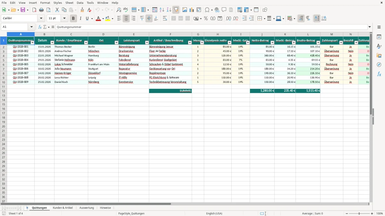The height and width of the screenshot is (216, 385).
Task: Open the Datum column filter dropdown
Action: (x=52, y=43)
